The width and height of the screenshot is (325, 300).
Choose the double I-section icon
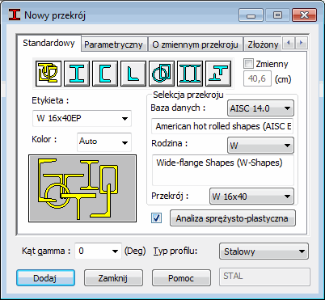coord(190,74)
